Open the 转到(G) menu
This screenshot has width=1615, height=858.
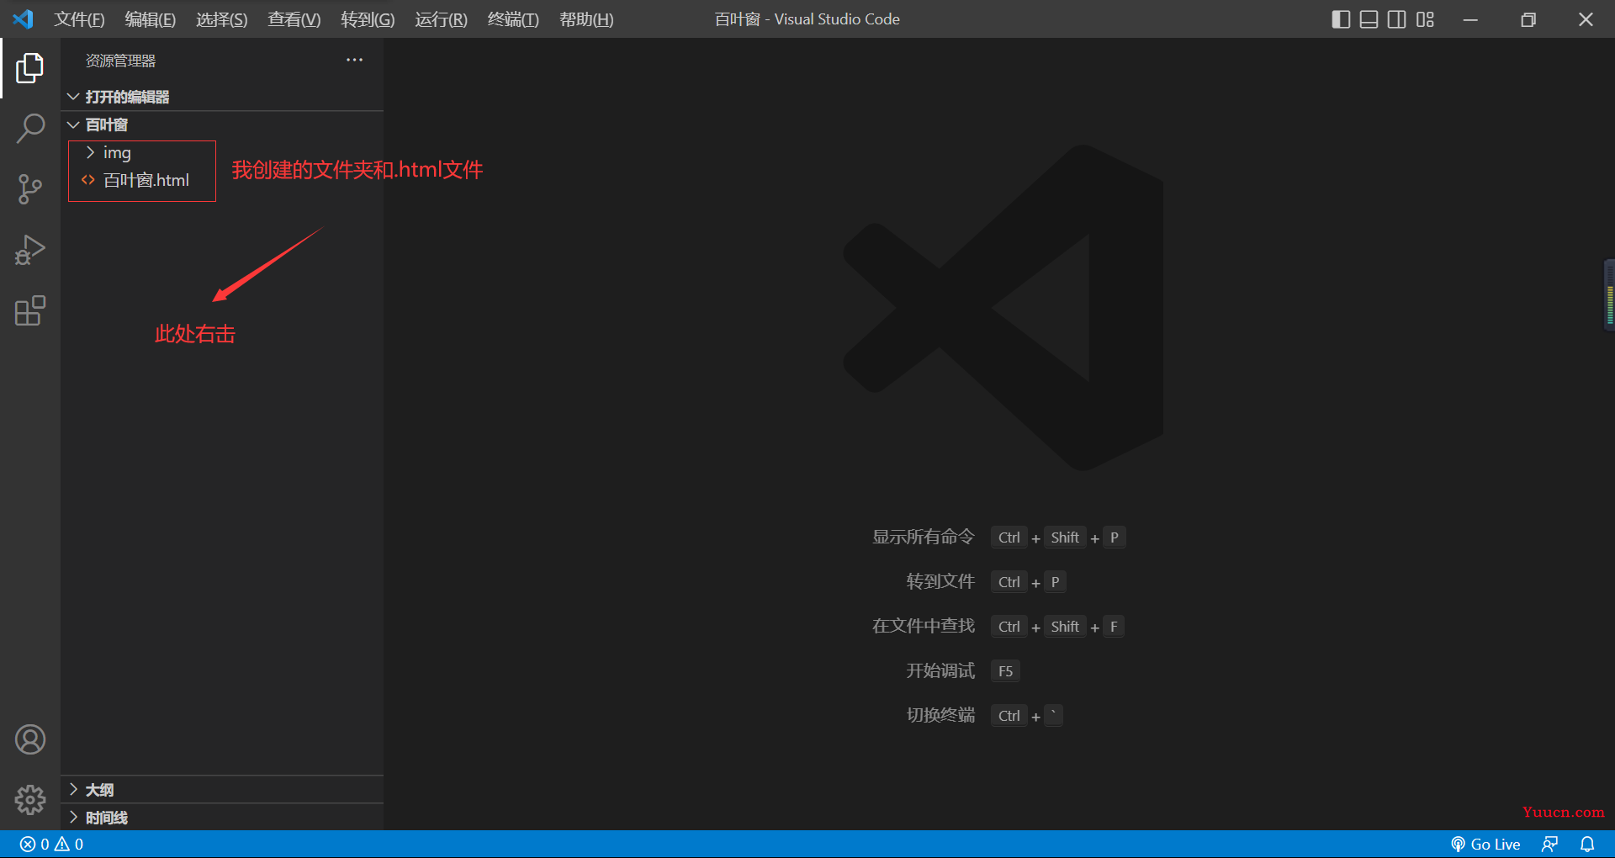(368, 19)
